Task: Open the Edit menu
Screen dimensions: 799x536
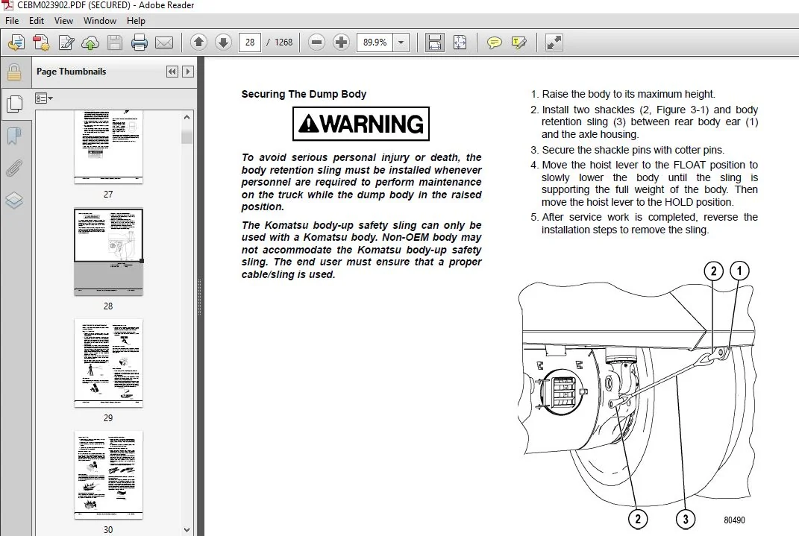Action: click(36, 21)
